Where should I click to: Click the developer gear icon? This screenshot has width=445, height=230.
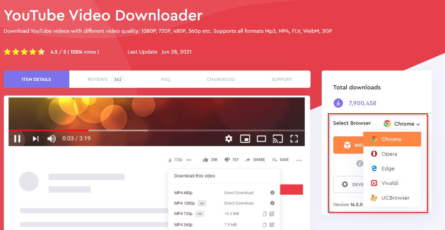[x=345, y=184]
